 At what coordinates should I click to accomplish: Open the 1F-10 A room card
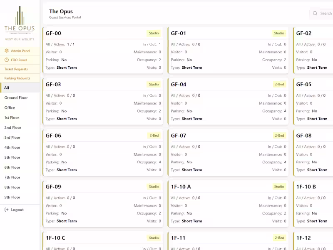coord(228,204)
